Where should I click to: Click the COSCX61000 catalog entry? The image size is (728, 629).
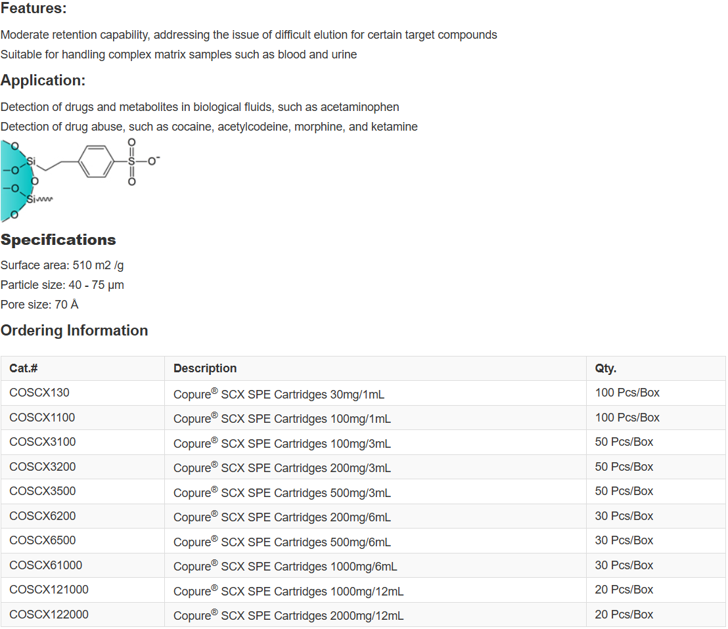pyautogui.click(x=46, y=565)
